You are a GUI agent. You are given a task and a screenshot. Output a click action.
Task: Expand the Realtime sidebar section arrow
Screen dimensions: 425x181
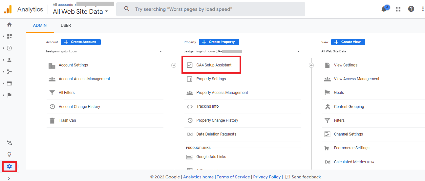(4, 48)
